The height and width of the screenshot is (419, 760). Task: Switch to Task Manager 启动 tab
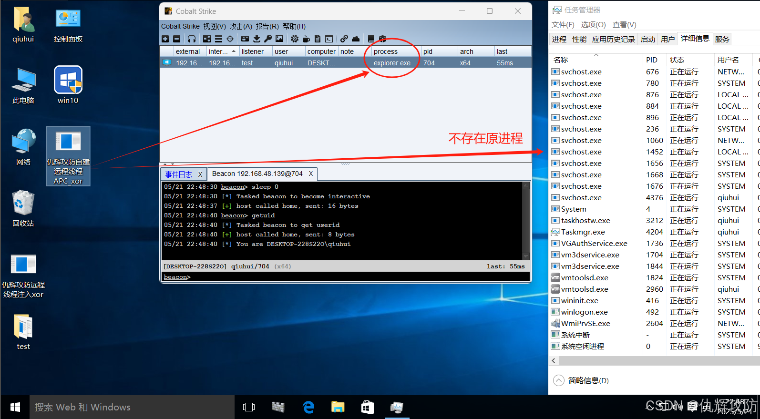pyautogui.click(x=648, y=40)
